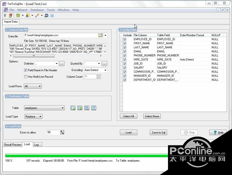Click the NULLIF column header
The height and width of the screenshot is (175, 232).
click(x=217, y=35)
